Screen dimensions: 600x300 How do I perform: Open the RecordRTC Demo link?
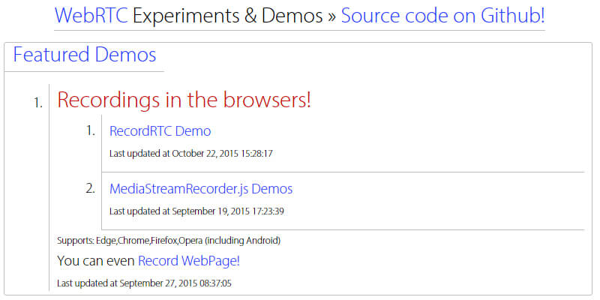[160, 131]
